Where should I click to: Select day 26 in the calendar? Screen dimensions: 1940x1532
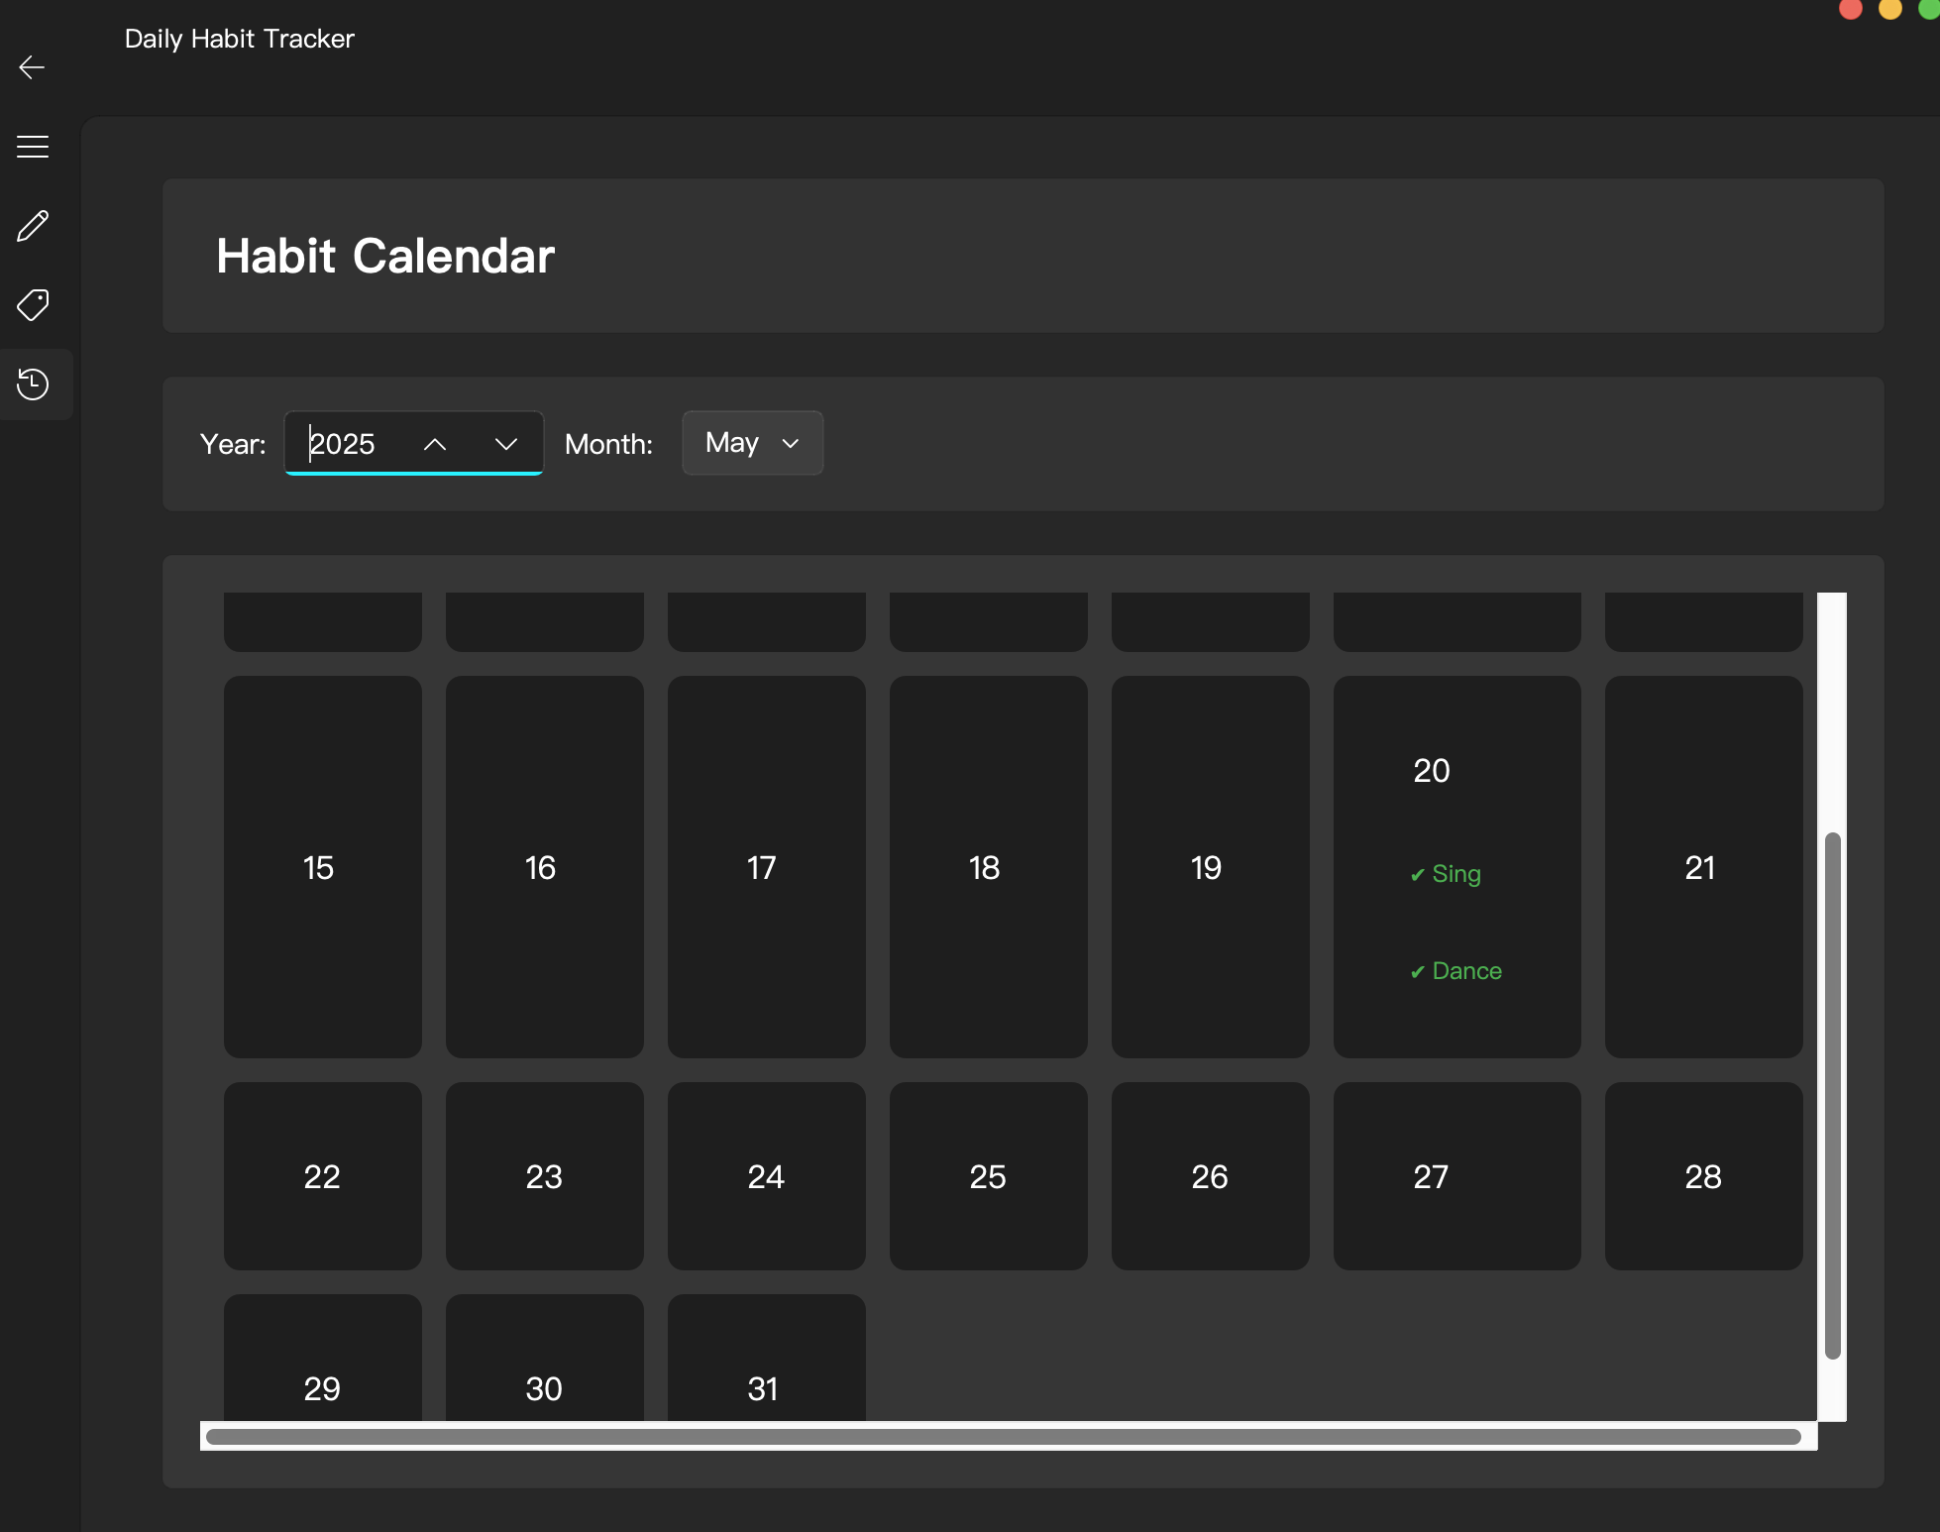tap(1210, 1176)
